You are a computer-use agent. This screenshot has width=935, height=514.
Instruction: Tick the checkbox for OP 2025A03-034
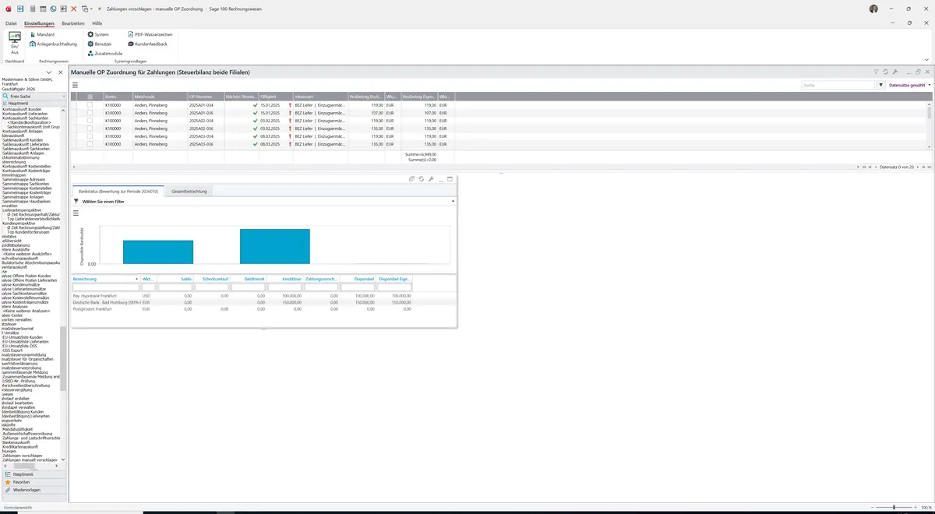pos(90,136)
